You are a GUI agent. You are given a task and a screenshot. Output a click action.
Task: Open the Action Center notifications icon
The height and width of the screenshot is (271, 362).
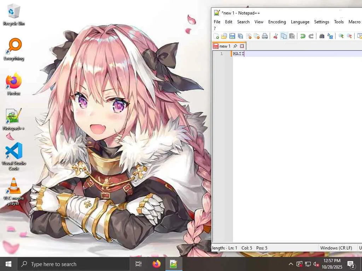click(351, 264)
